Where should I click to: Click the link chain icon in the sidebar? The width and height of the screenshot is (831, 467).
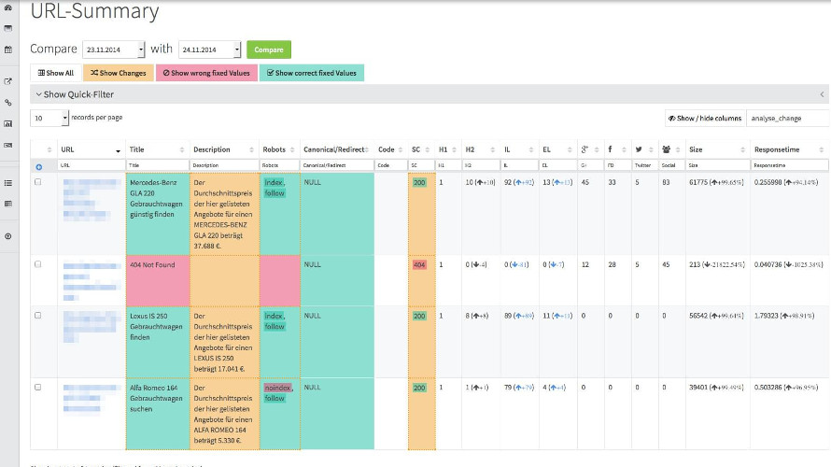click(8, 102)
